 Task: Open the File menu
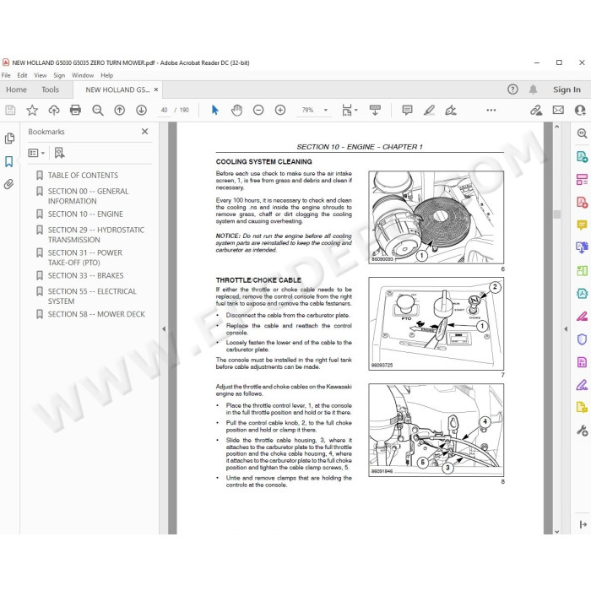coord(6,75)
